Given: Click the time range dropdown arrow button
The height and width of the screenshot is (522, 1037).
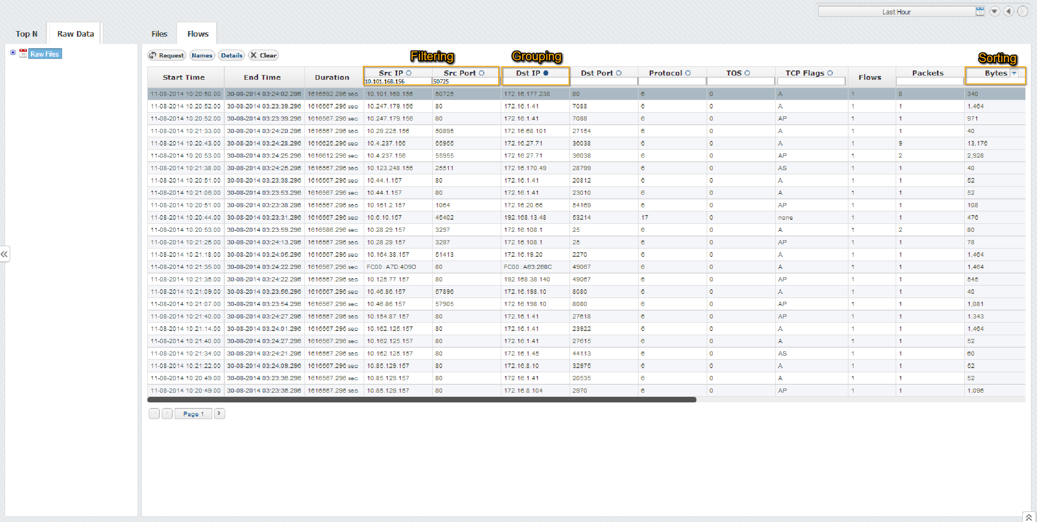Looking at the screenshot, I should tap(994, 12).
